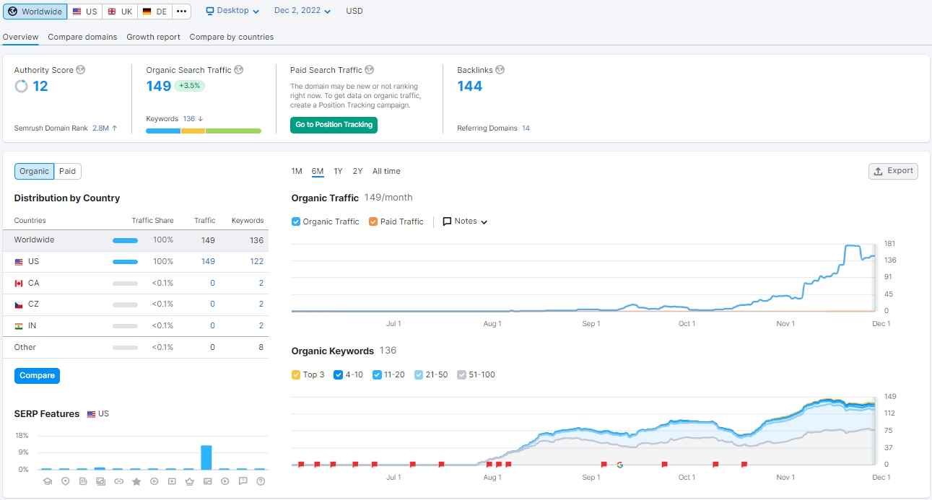Click the Keywords distribution color bar
The image size is (932, 500).
click(x=204, y=131)
